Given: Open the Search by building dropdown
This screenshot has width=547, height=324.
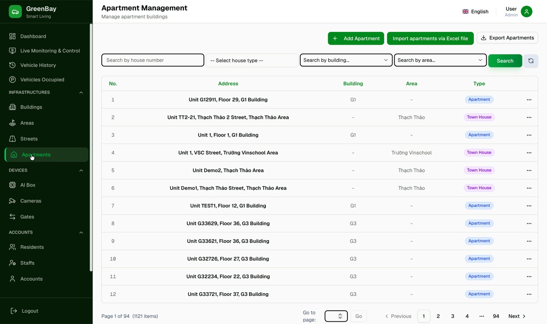Looking at the screenshot, I should click(x=346, y=60).
